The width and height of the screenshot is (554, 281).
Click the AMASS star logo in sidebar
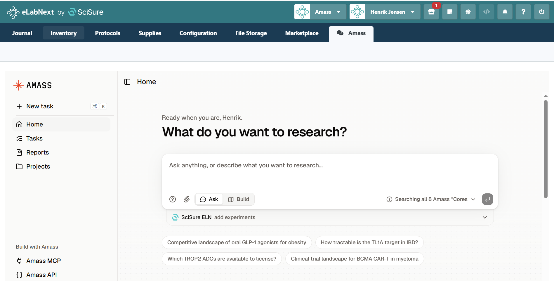(33, 85)
